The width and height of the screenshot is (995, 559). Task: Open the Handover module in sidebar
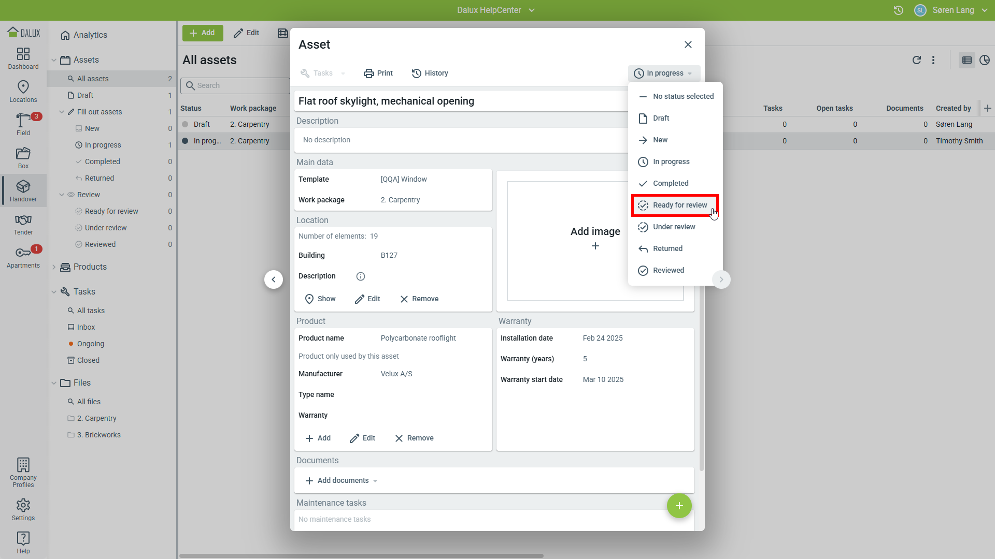click(x=23, y=190)
